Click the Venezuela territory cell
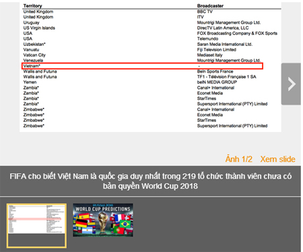303x252 pixels. tap(33, 61)
